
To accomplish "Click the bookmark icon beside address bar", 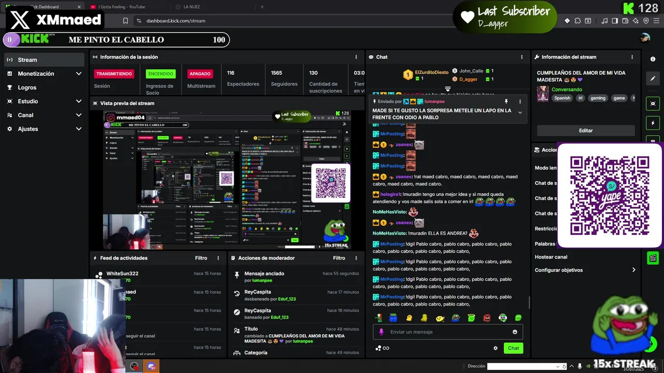I will click(126, 21).
